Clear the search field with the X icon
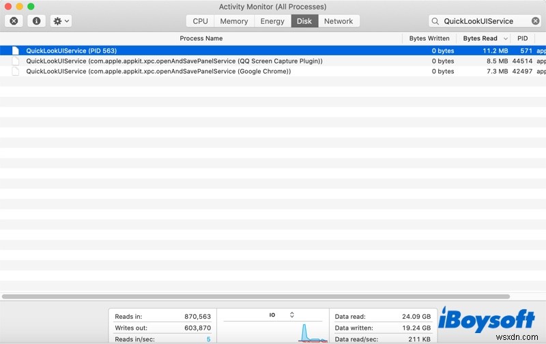The height and width of the screenshot is (344, 546). pos(536,21)
